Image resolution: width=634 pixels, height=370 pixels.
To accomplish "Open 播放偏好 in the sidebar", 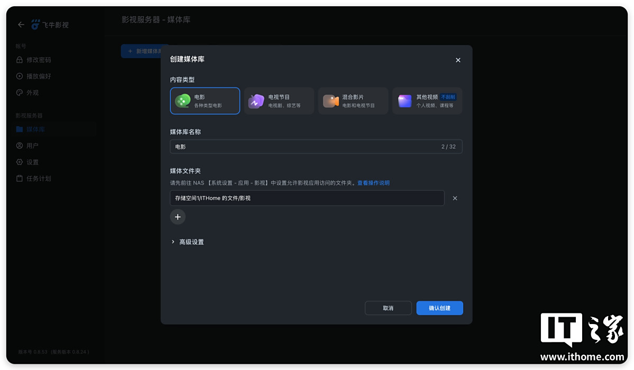I will click(x=38, y=76).
